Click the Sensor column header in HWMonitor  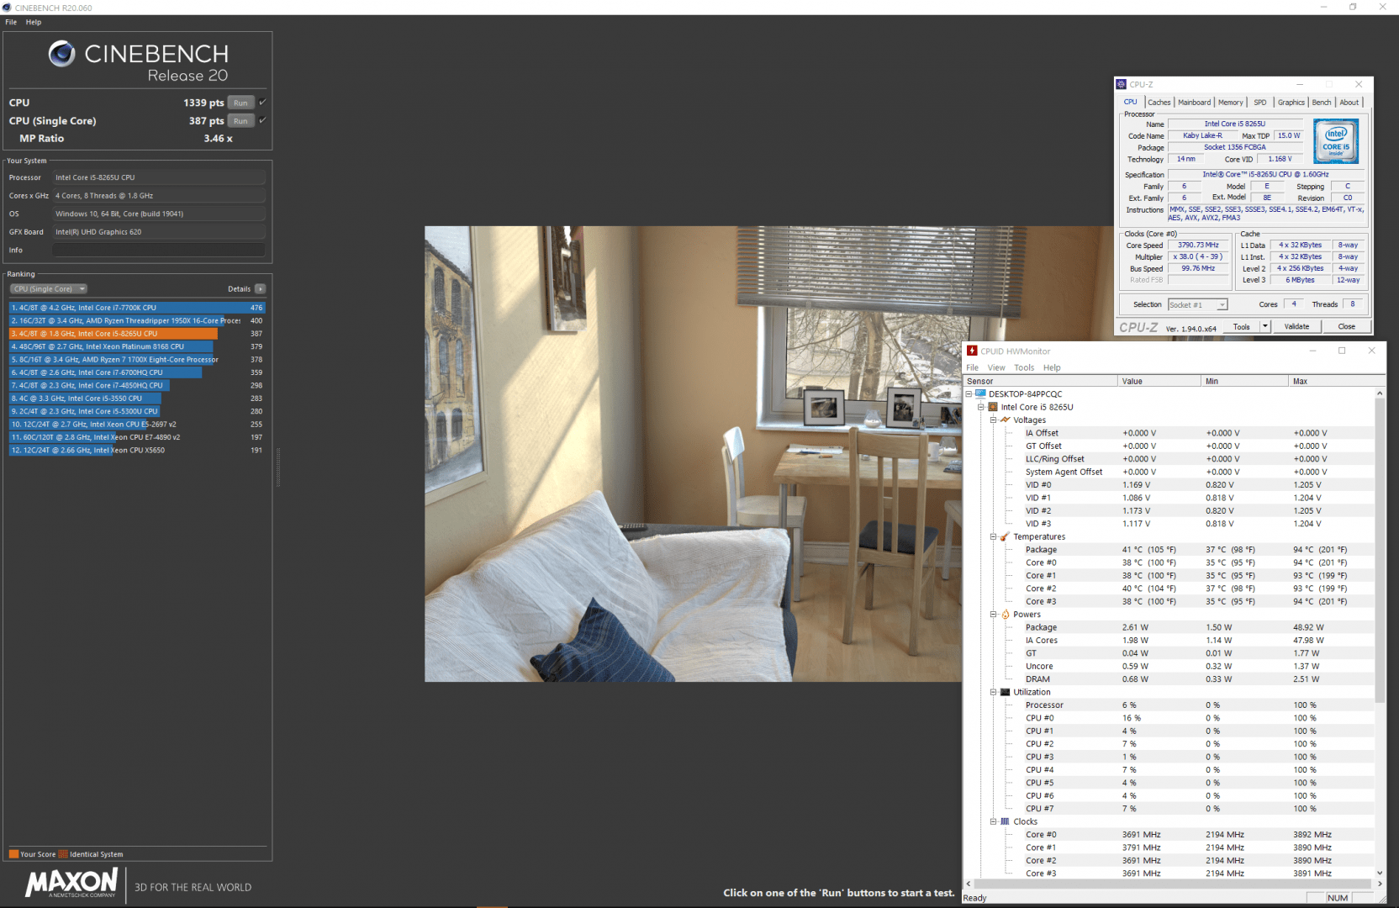click(x=1041, y=381)
